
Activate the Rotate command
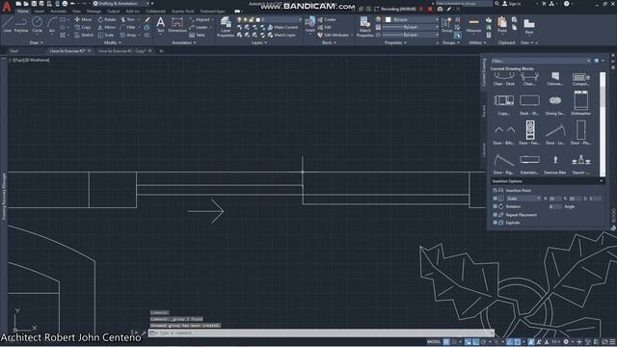coord(107,19)
